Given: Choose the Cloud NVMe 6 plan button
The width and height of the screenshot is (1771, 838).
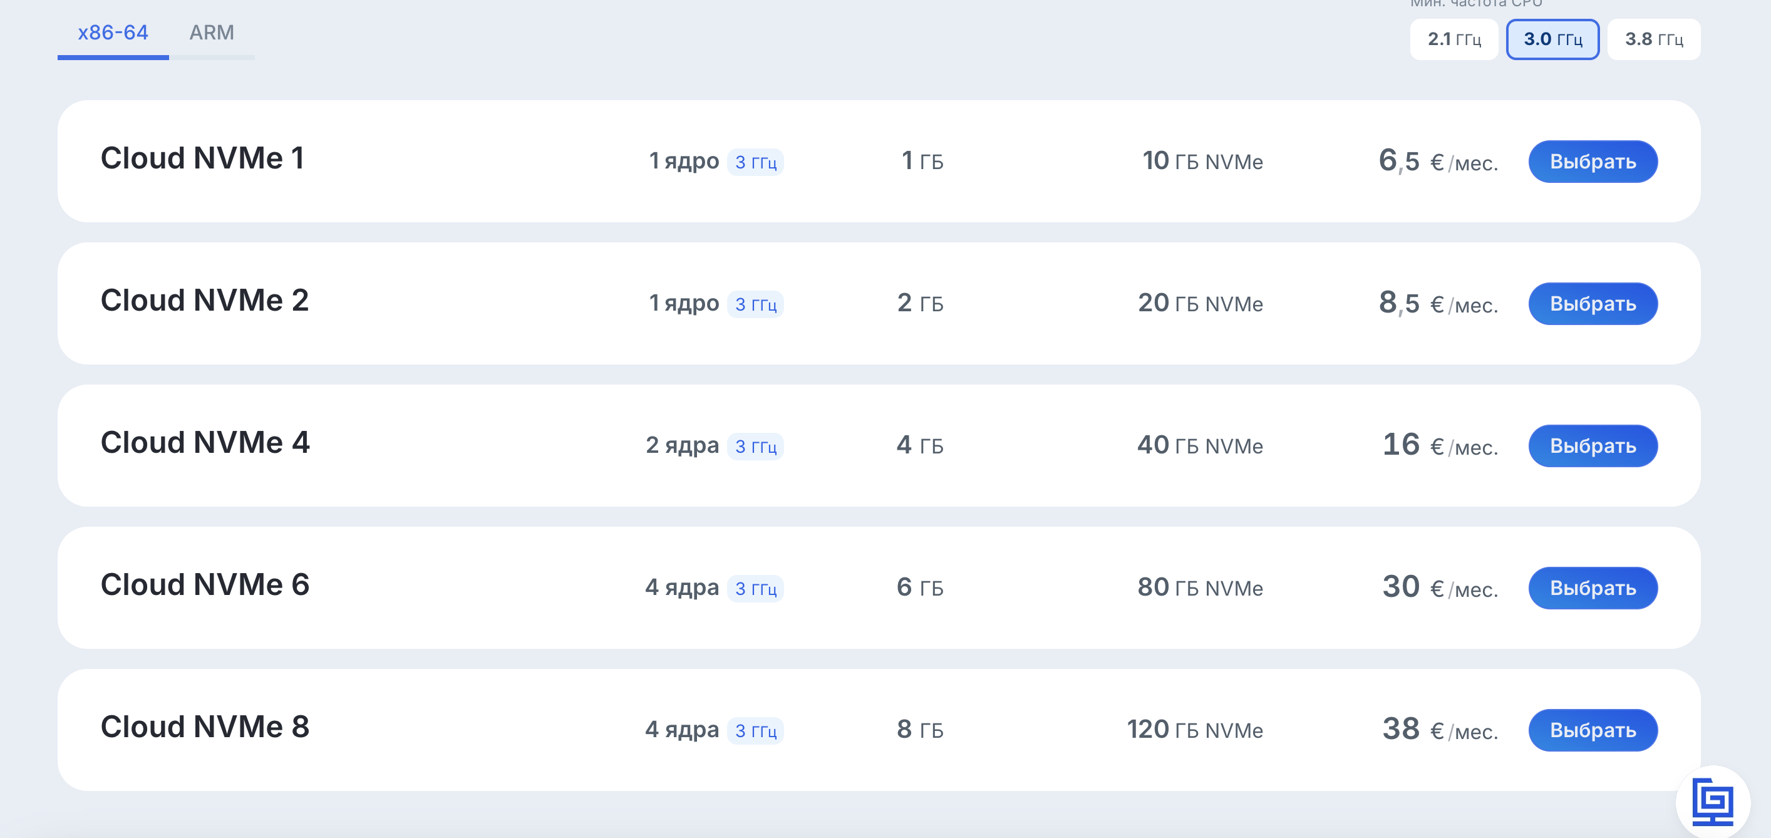Looking at the screenshot, I should pos(1593,587).
